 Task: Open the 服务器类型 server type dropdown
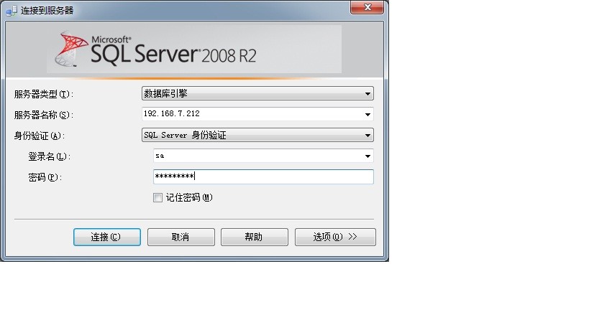click(257, 93)
